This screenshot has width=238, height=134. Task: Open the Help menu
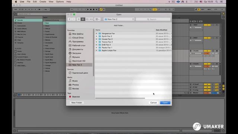pyautogui.click(x=68, y=1)
